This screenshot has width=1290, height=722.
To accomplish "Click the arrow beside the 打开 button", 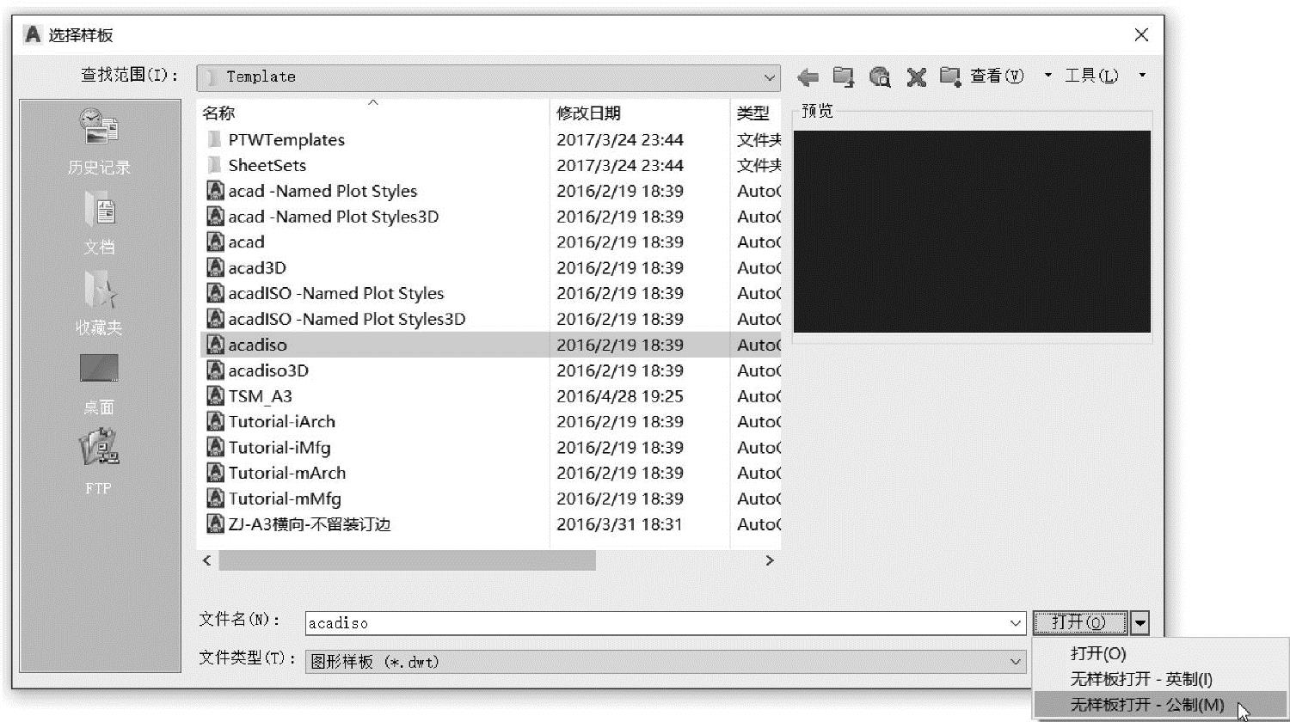I will coord(1139,623).
